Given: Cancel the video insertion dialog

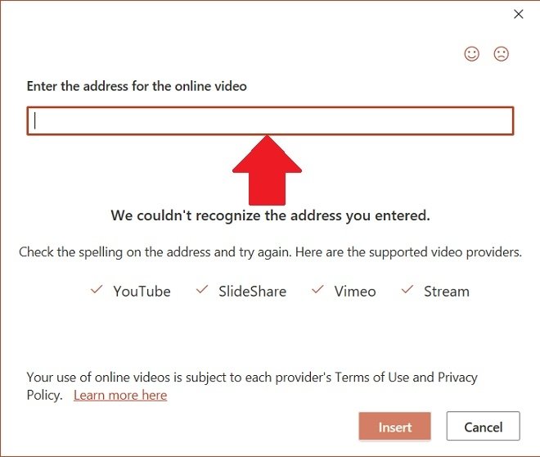Looking at the screenshot, I should point(484,427).
